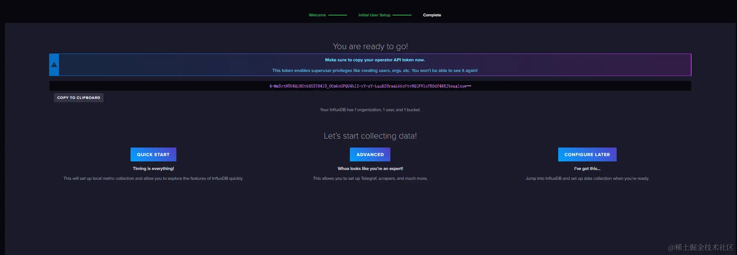
Task: Select the Configure Later button
Action: [587, 154]
